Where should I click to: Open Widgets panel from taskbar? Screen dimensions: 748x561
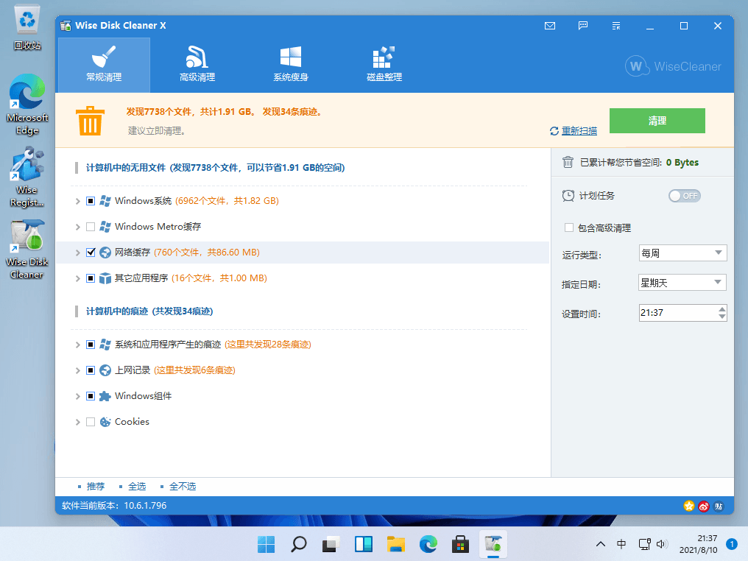(364, 544)
